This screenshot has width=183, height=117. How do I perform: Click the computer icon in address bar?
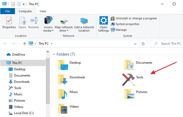pos(31,43)
